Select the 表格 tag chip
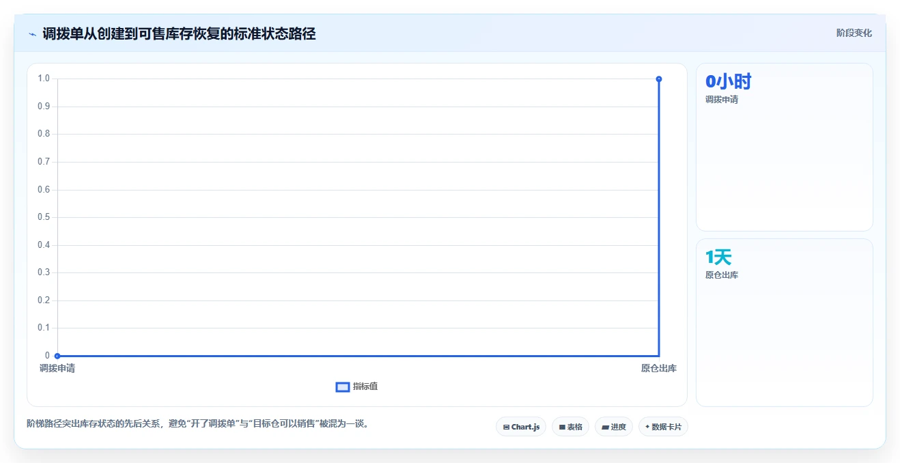The height and width of the screenshot is (463, 900). pos(570,427)
